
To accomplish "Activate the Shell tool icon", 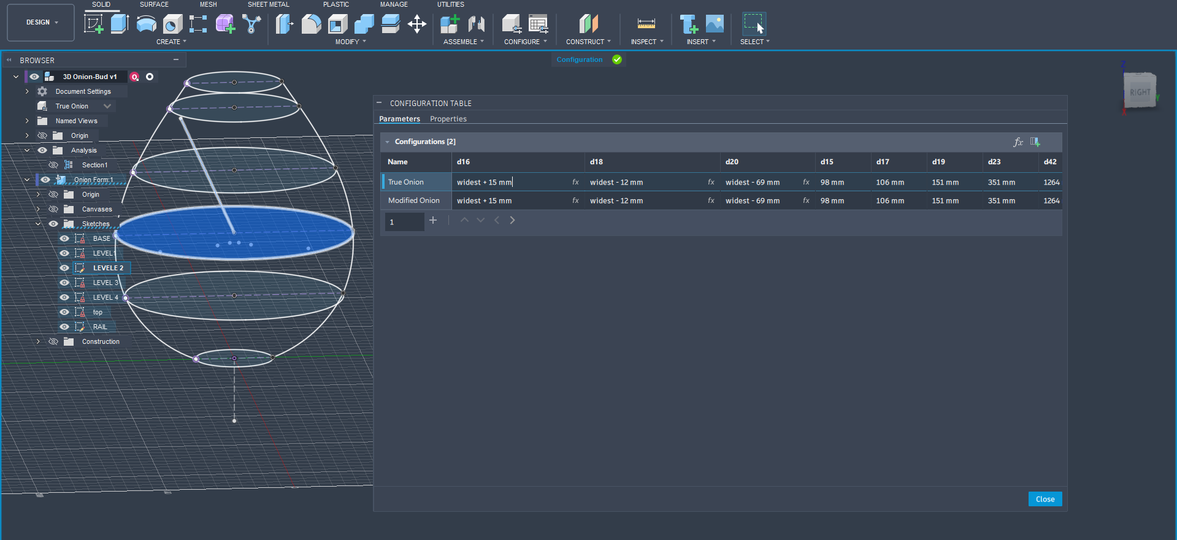I will [x=337, y=24].
